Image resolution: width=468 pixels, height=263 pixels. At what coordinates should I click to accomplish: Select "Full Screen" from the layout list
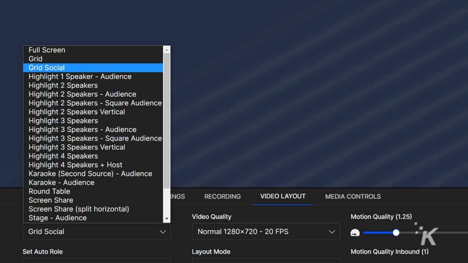[x=47, y=50]
